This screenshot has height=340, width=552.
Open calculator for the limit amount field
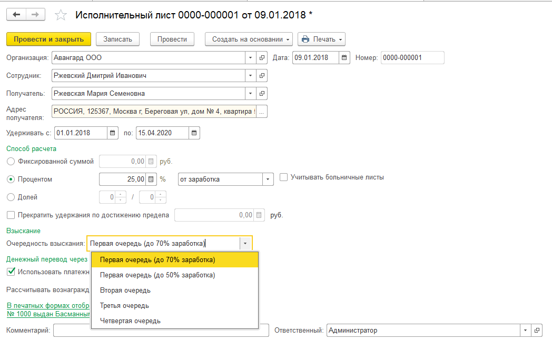coord(259,215)
